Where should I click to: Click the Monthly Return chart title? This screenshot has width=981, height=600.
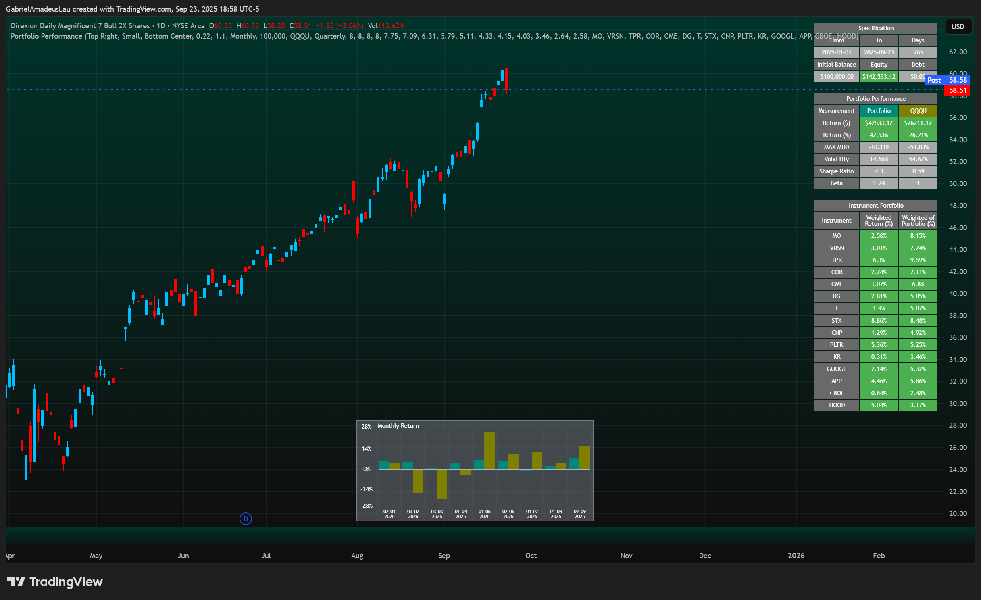[x=398, y=426]
